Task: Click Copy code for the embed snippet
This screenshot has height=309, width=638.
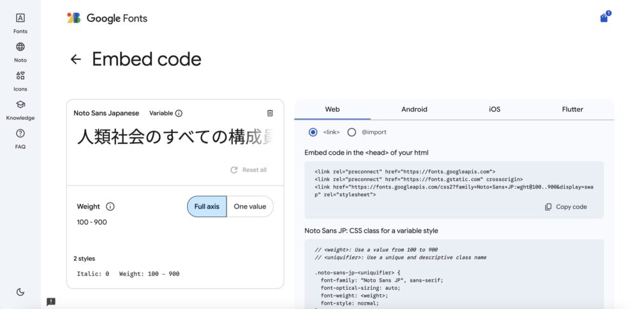Action: coord(566,207)
